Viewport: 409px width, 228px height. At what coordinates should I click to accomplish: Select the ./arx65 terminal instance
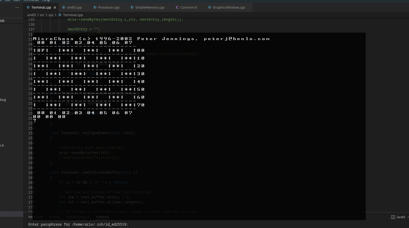point(401,217)
